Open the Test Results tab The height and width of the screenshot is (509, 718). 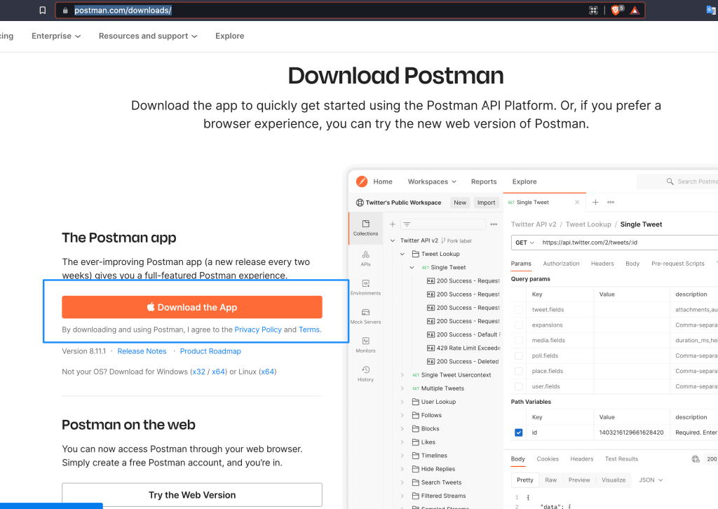click(621, 459)
